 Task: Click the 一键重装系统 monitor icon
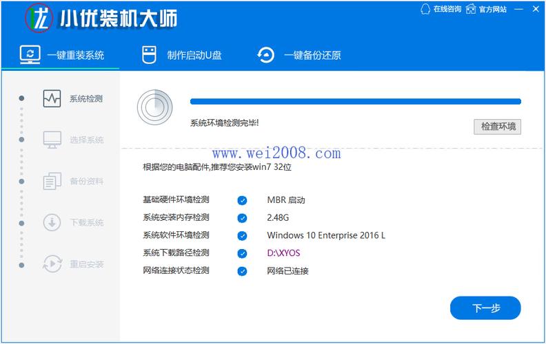click(x=30, y=55)
